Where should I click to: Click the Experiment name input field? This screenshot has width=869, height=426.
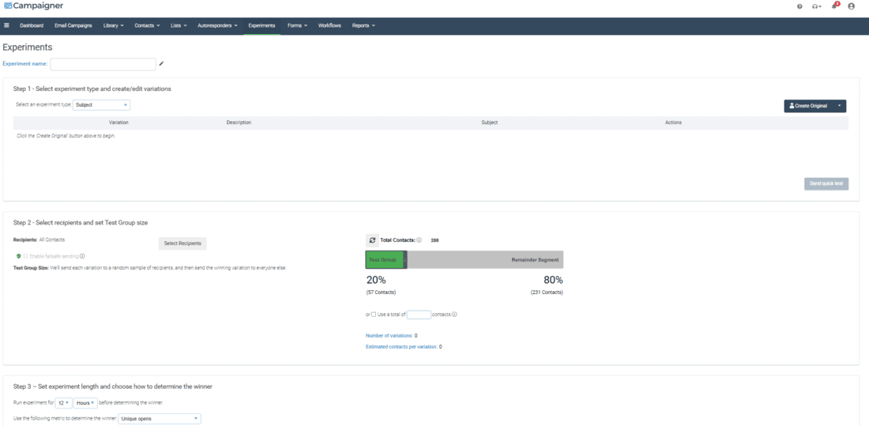pos(103,64)
